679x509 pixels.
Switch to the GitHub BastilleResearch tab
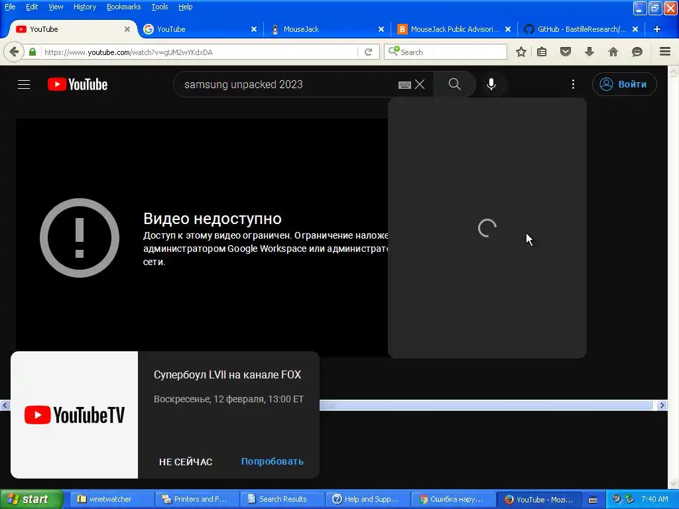coord(581,29)
